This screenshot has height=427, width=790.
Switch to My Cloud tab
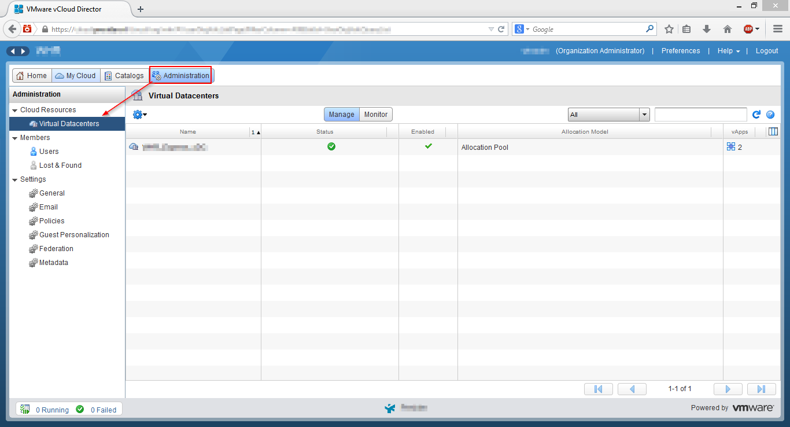coord(76,75)
